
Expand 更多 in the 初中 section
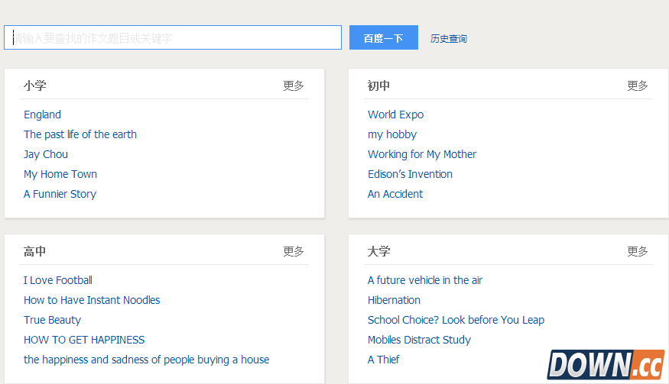(638, 86)
